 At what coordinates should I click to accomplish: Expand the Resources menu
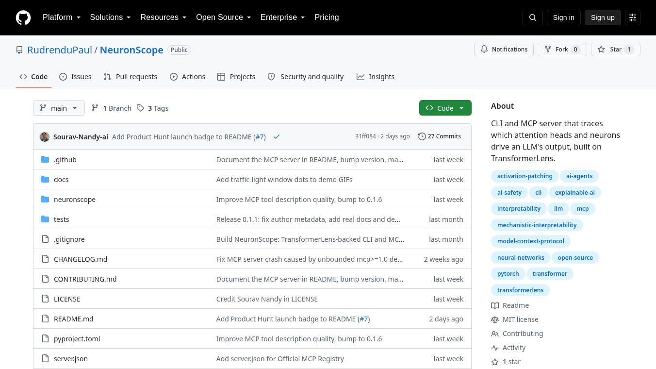point(164,17)
